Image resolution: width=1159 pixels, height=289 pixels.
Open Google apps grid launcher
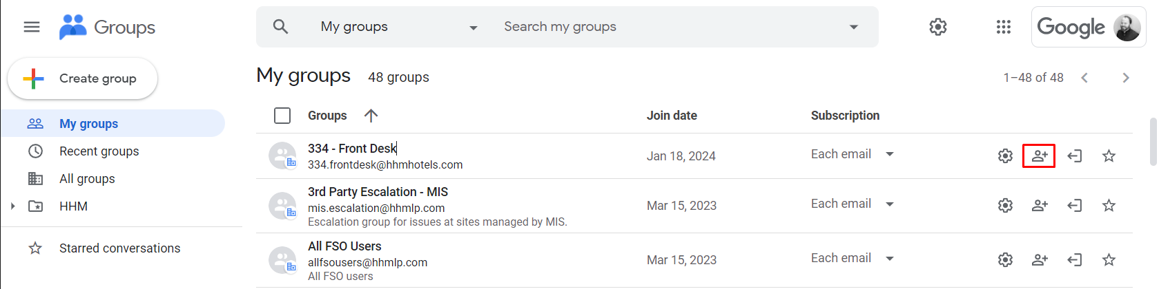pyautogui.click(x=1004, y=27)
